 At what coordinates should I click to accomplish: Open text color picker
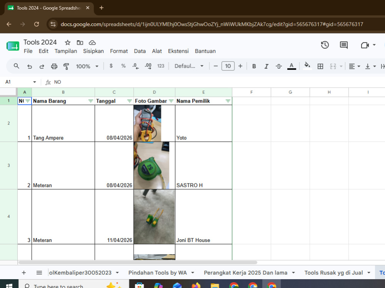click(291, 66)
